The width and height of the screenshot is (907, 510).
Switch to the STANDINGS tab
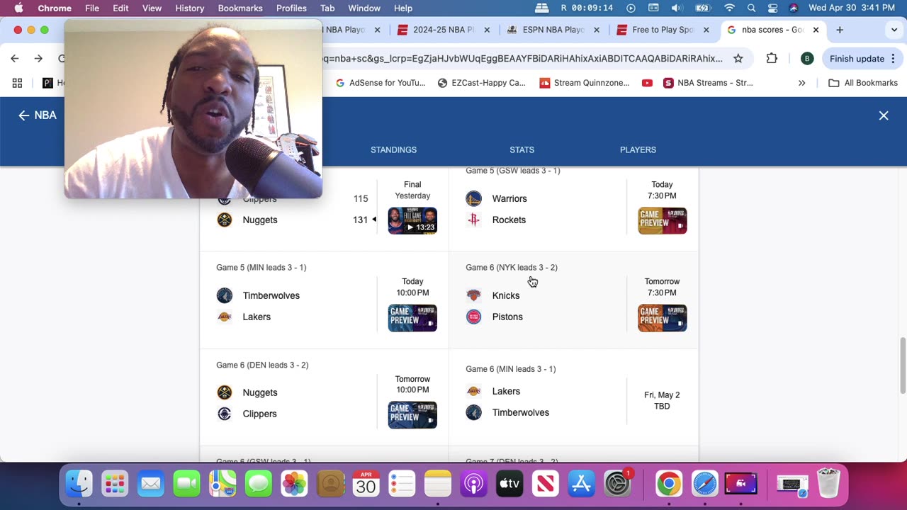click(x=393, y=149)
